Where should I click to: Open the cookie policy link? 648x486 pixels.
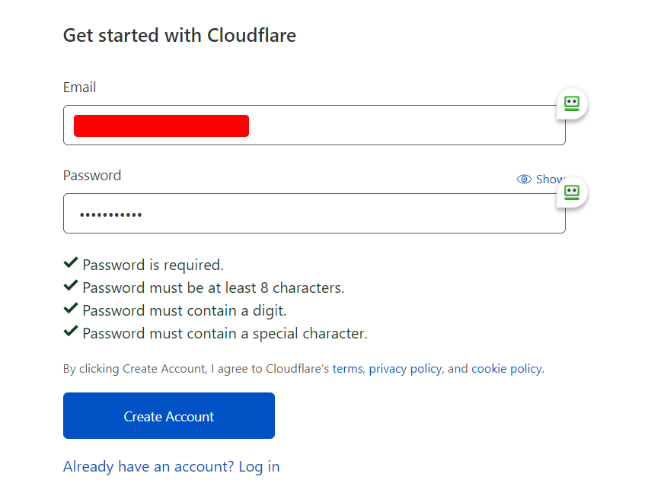coord(506,368)
